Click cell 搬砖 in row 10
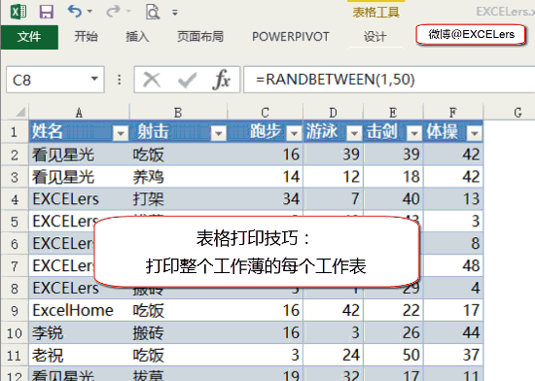Image resolution: width=535 pixels, height=381 pixels. (x=178, y=332)
